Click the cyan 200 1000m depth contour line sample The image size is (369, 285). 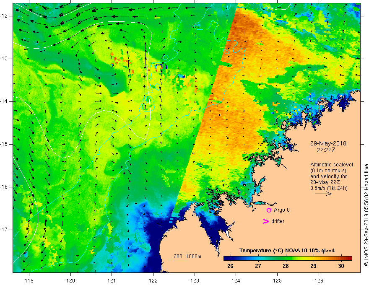click(180, 261)
